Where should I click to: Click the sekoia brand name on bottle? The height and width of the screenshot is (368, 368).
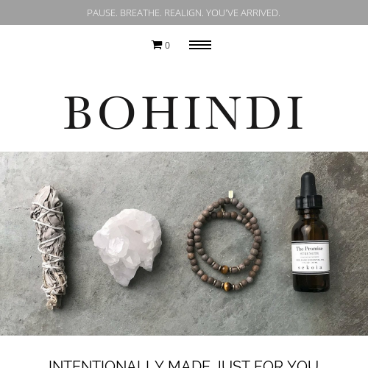[x=310, y=267]
